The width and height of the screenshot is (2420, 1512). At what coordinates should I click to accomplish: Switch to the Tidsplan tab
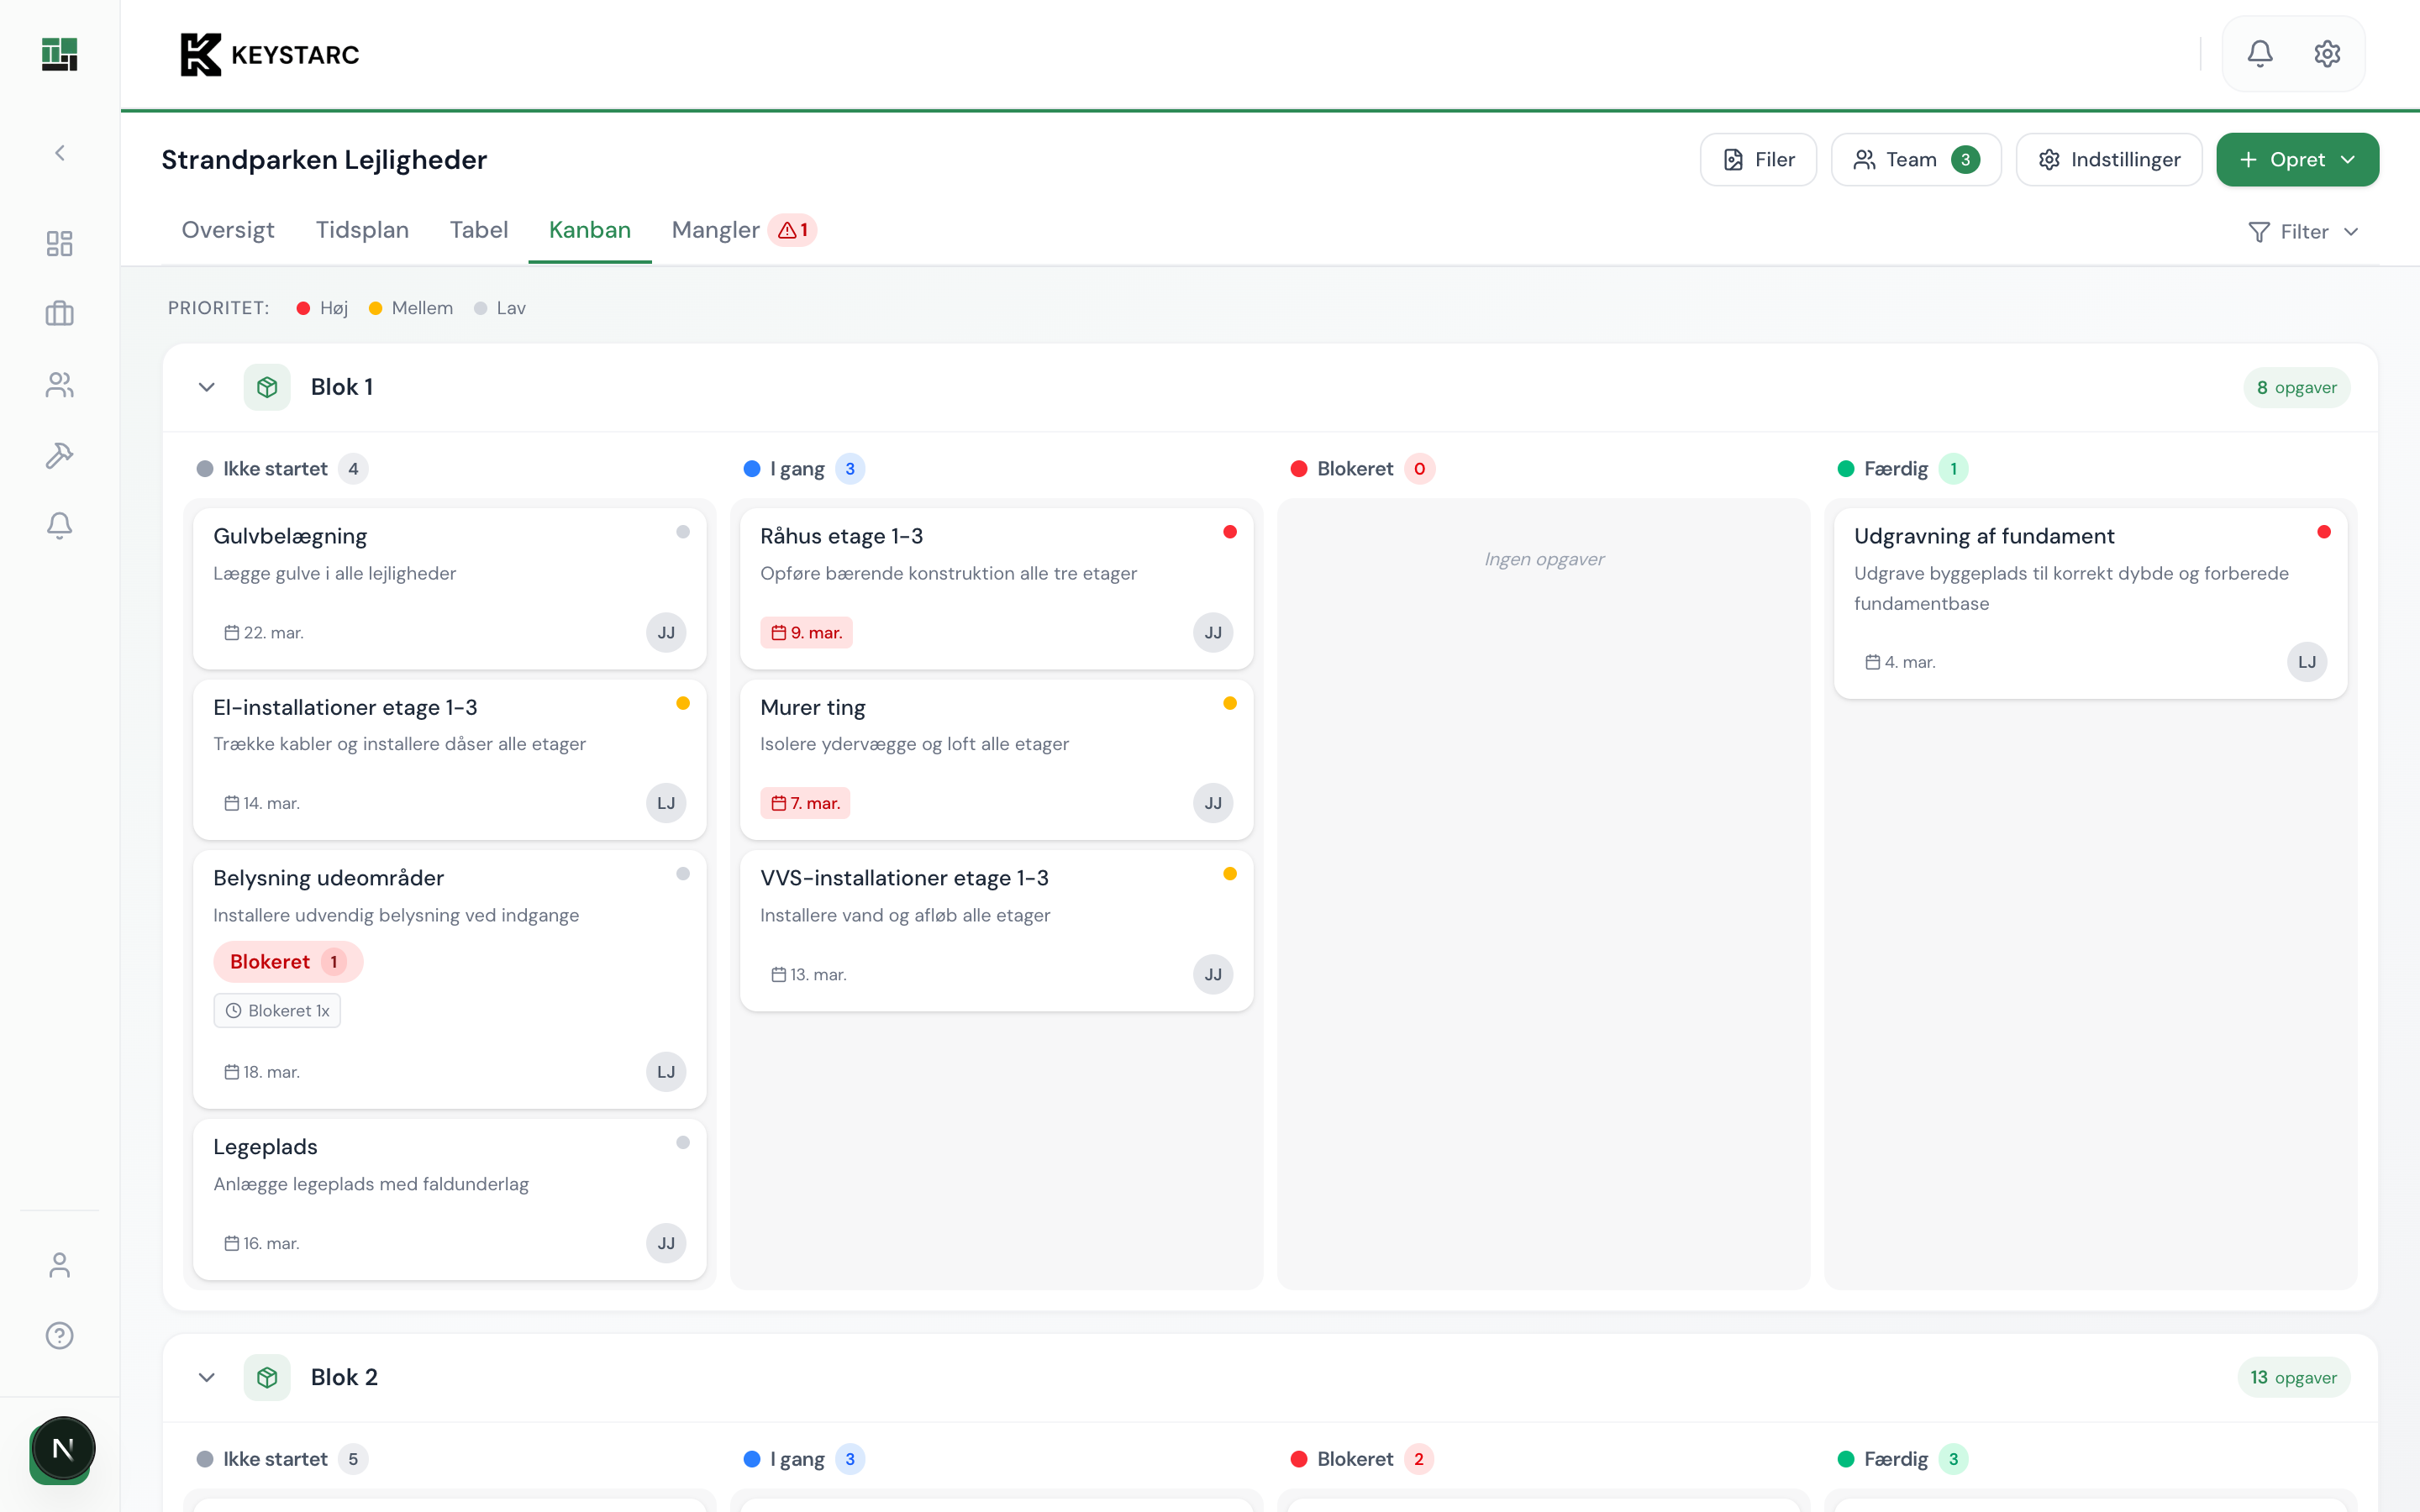(x=362, y=229)
